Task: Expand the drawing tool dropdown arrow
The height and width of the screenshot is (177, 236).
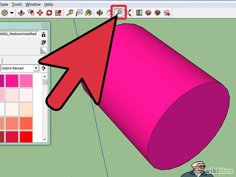Action: click(12, 13)
